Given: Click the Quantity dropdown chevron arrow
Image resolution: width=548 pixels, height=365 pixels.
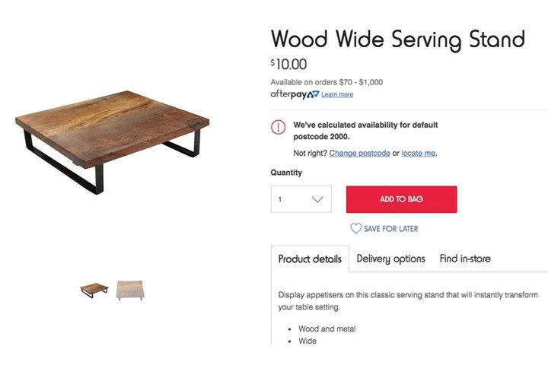Looking at the screenshot, I should [318, 200].
